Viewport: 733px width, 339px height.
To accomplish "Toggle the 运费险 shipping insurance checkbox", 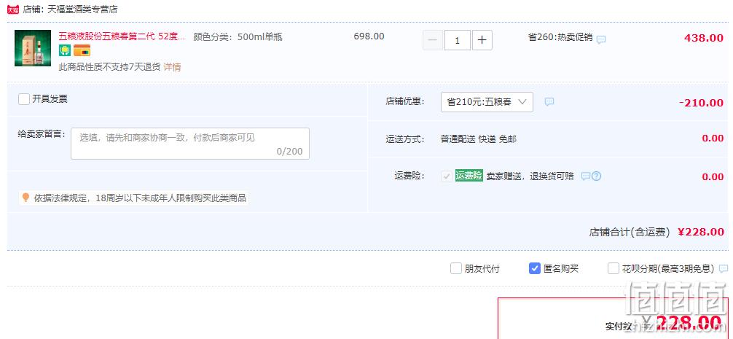I will pyautogui.click(x=447, y=176).
